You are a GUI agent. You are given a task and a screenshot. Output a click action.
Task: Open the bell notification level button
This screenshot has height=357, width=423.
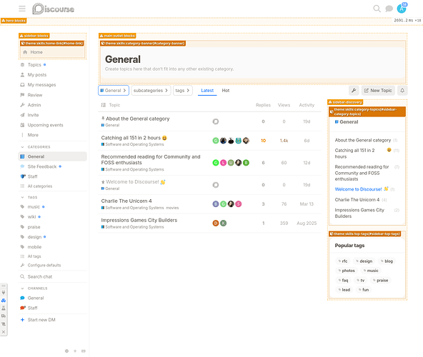(402, 91)
